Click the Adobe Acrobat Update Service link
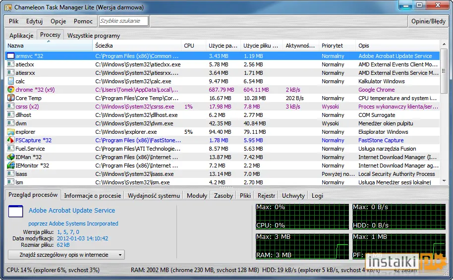This screenshot has height=280, width=453. pyautogui.click(x=72, y=210)
